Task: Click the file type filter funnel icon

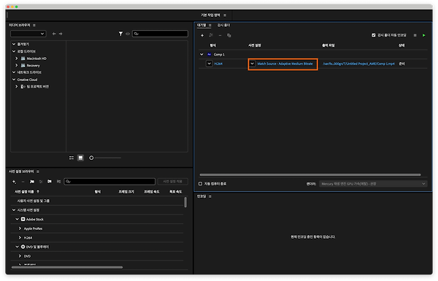Action: [x=120, y=34]
